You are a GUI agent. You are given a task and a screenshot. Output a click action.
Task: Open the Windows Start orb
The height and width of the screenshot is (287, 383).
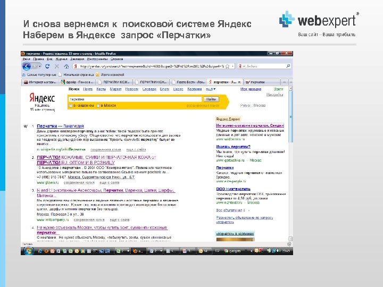pyautogui.click(x=28, y=251)
